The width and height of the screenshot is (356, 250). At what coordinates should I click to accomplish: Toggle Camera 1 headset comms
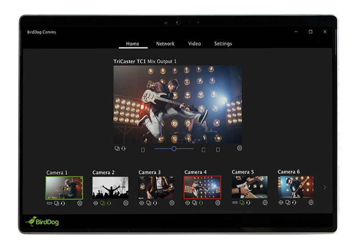[63, 203]
